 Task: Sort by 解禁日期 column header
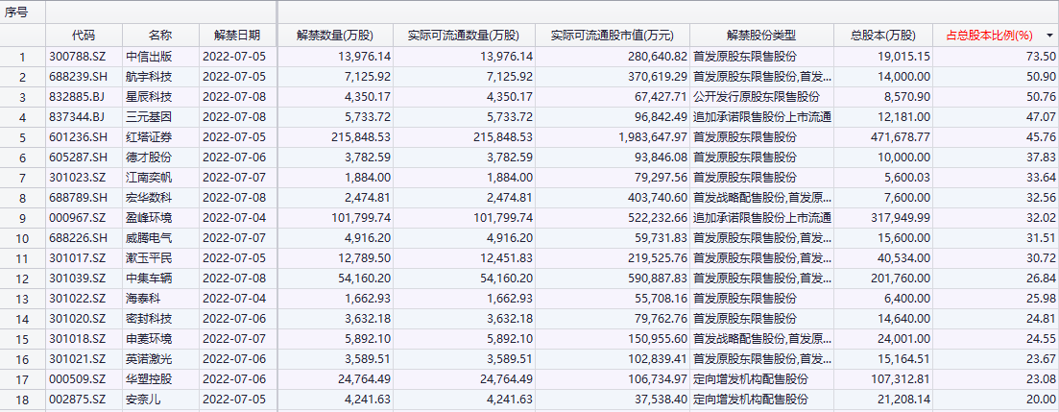tap(236, 36)
